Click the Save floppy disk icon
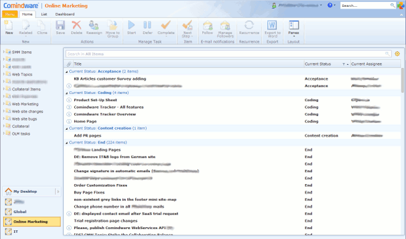The image size is (406, 239). pos(61,26)
